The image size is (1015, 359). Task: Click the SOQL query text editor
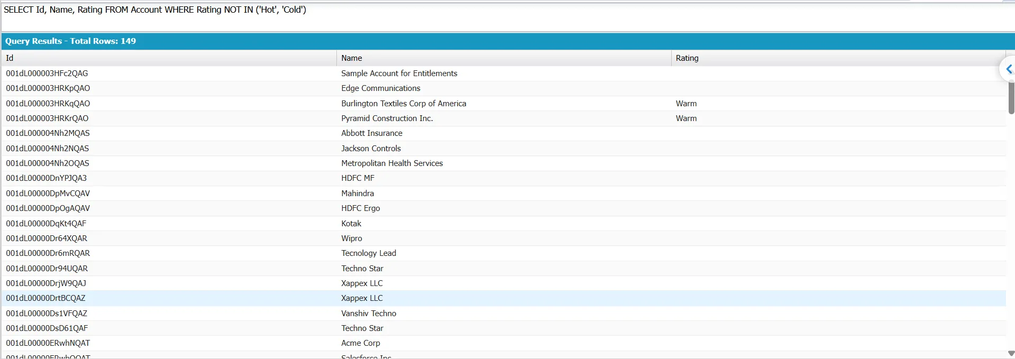tap(508, 17)
